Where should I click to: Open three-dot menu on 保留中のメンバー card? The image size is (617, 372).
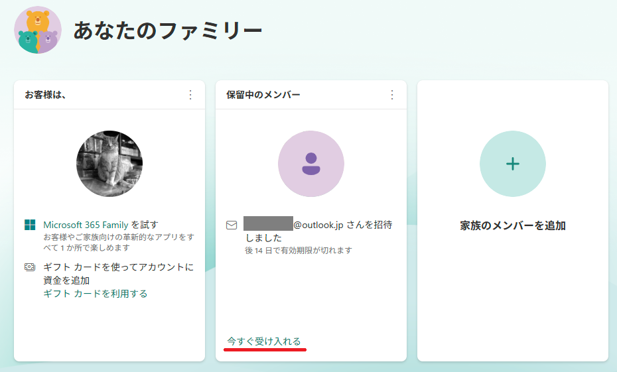[392, 95]
